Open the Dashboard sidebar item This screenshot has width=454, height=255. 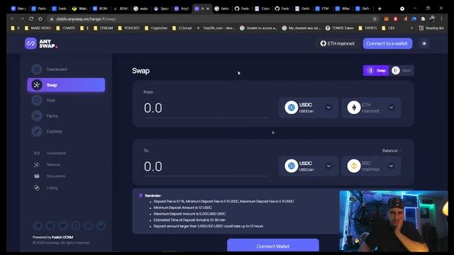pos(66,69)
